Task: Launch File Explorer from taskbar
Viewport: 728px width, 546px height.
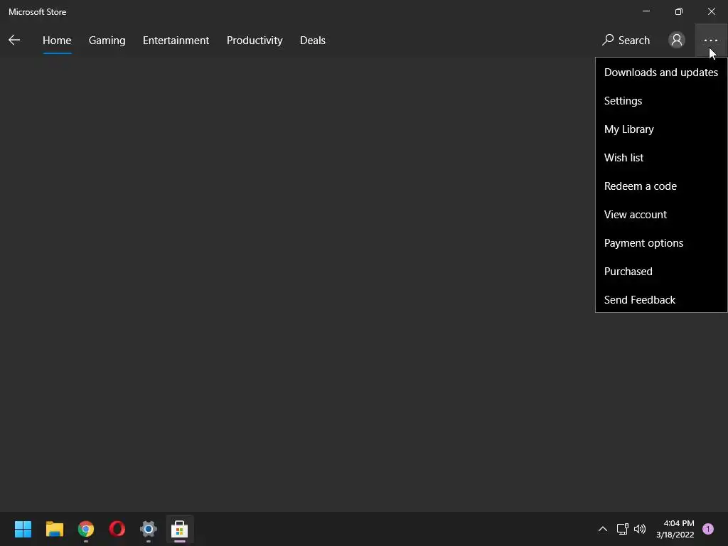Action: (x=54, y=529)
